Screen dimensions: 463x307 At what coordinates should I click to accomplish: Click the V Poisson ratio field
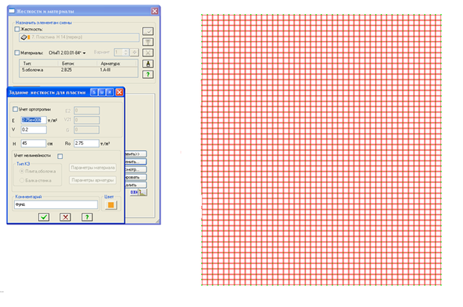33,129
